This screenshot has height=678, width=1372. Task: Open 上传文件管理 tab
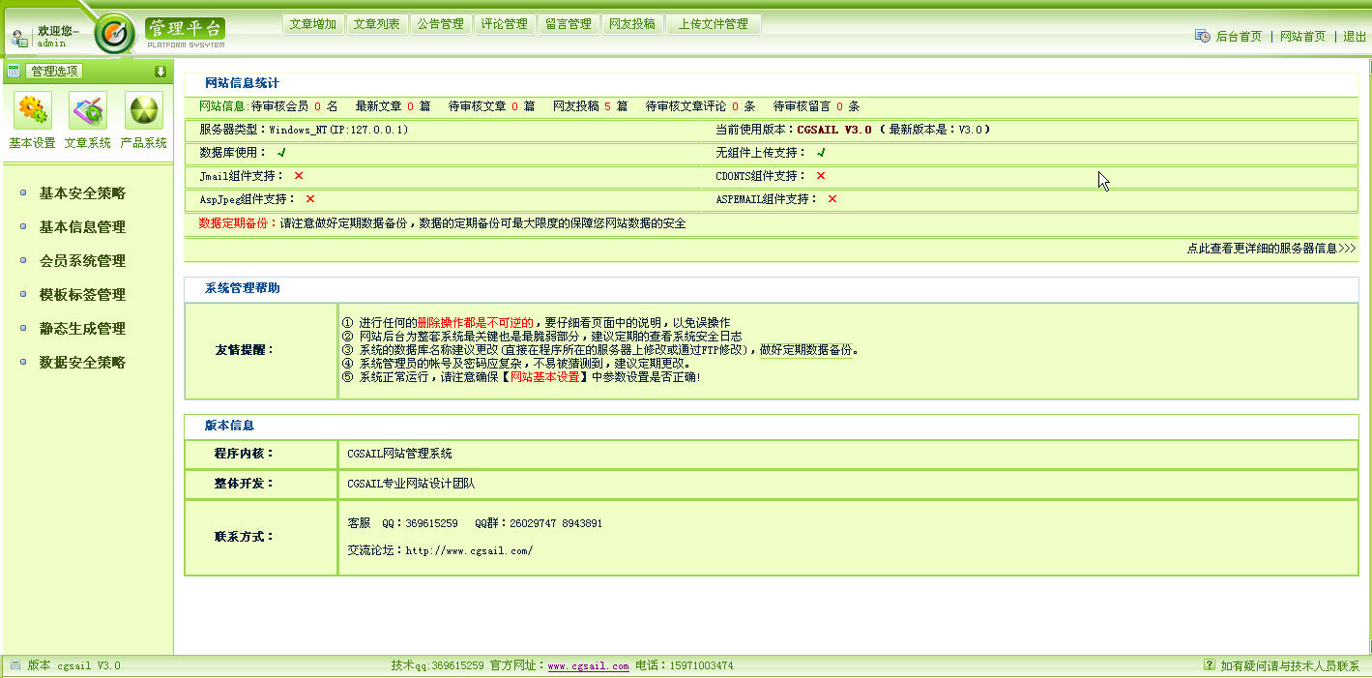[714, 24]
